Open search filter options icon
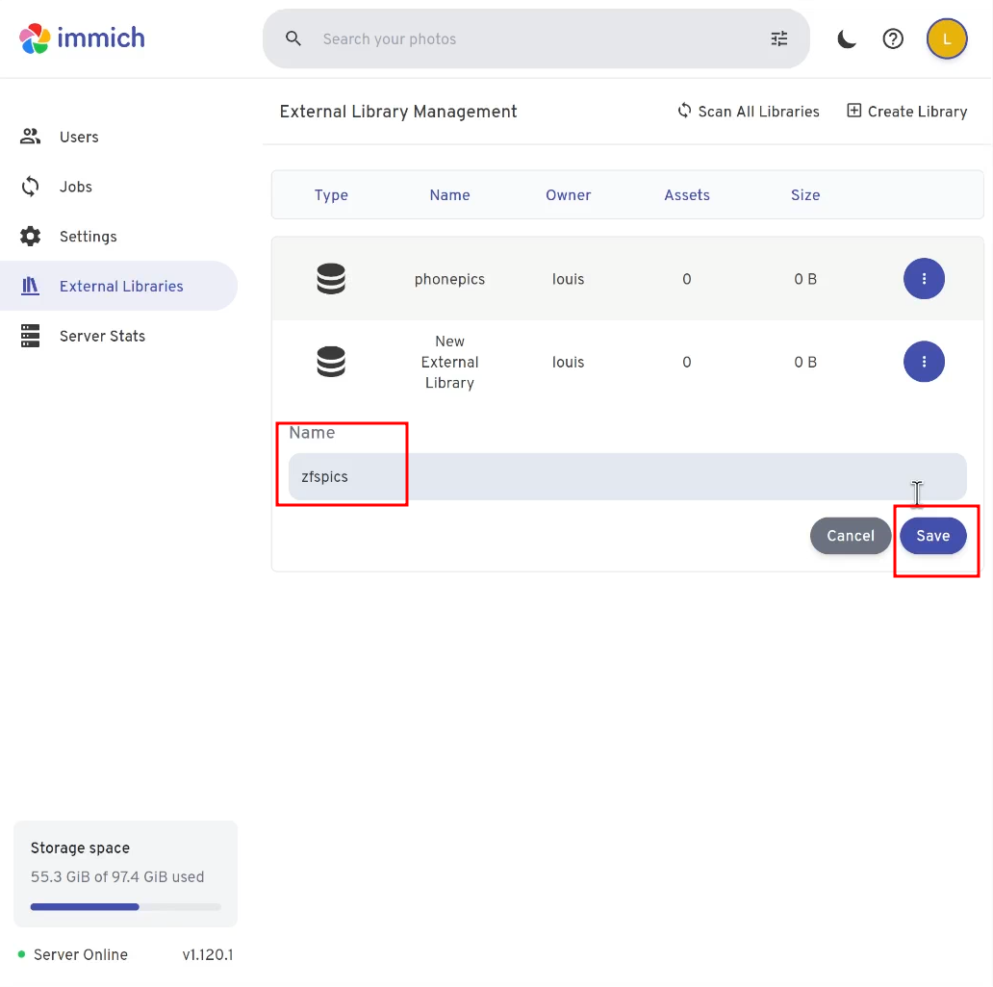The width and height of the screenshot is (993, 987). [779, 38]
